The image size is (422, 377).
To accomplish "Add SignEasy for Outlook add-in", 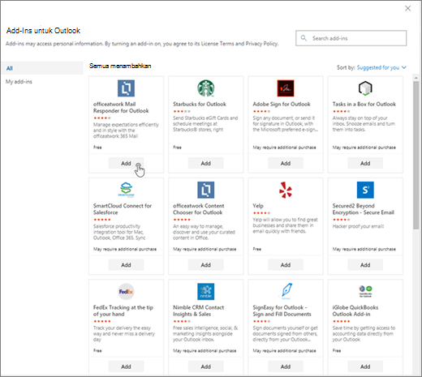I will tap(286, 366).
